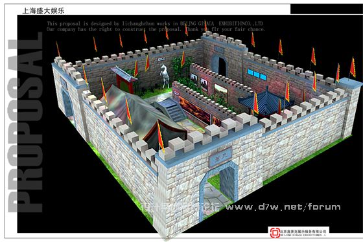Click the 上海盛大娱乐 title text

coord(43,10)
